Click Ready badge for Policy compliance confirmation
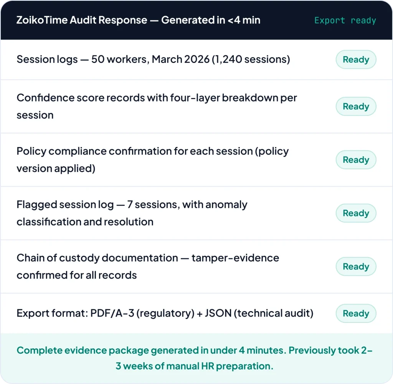Viewport: 393px width, 384px height. tap(356, 160)
